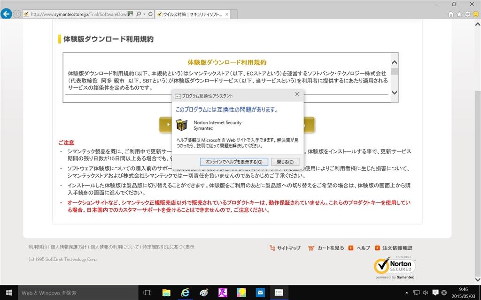Click the volume speaker tray icon
481x300 pixels.
426,292
